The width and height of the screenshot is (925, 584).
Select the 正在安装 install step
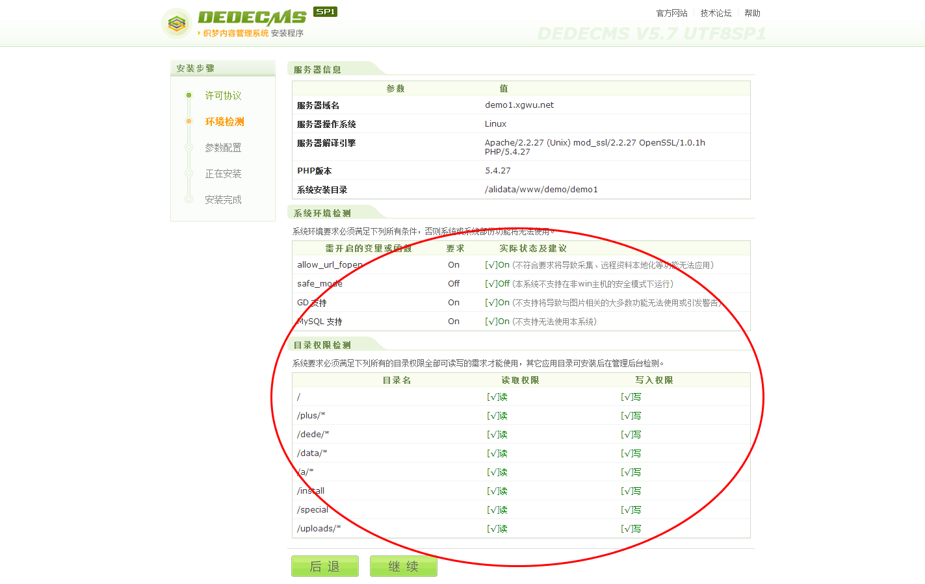tap(223, 173)
